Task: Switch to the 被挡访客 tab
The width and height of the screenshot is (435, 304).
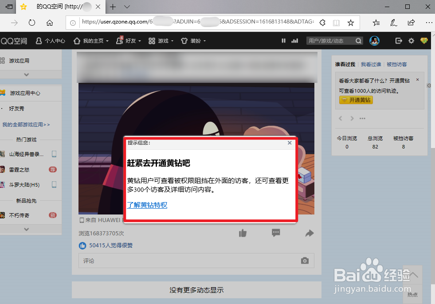Action: pos(397,64)
